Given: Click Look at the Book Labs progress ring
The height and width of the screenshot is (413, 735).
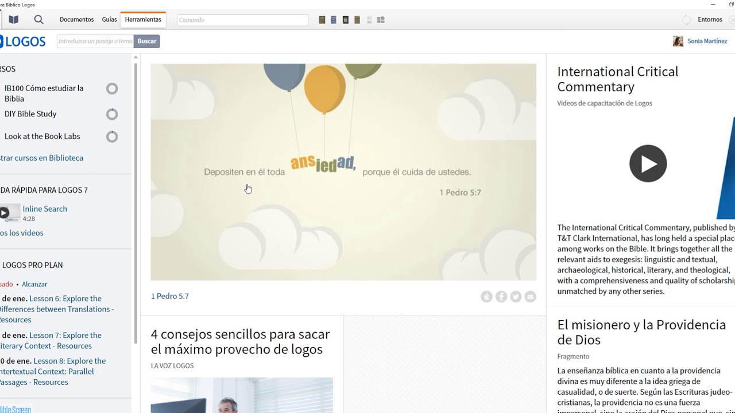Looking at the screenshot, I should 112,137.
